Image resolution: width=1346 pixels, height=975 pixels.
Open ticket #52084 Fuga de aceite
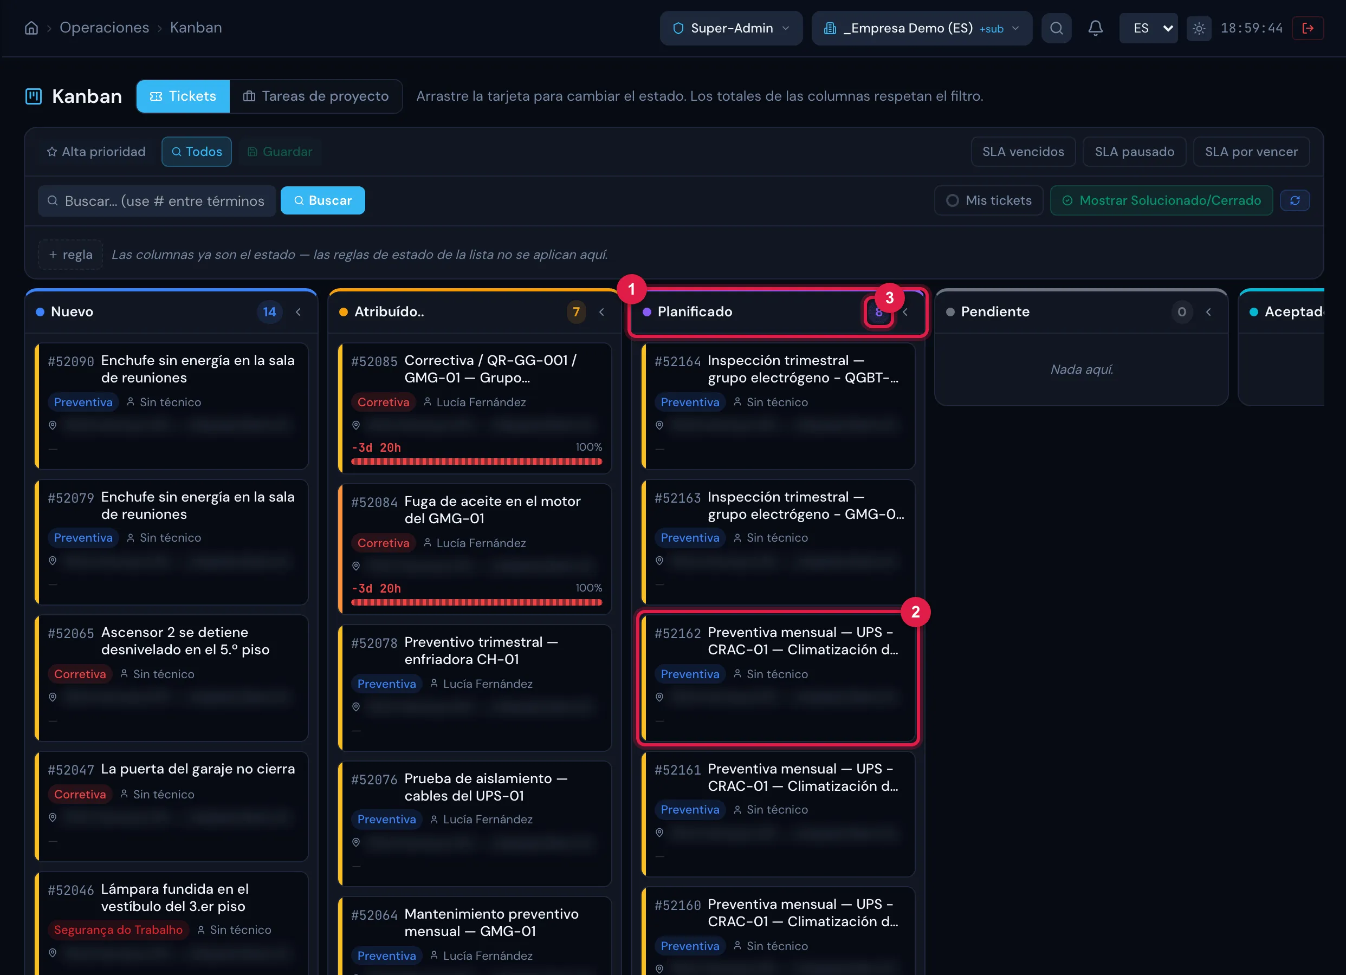(475, 549)
